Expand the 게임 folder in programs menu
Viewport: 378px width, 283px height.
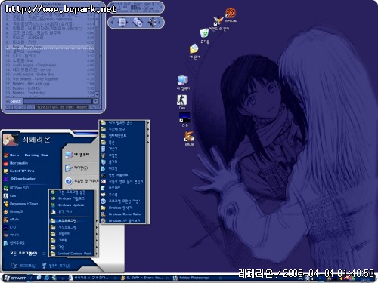pyautogui.click(x=73, y=247)
